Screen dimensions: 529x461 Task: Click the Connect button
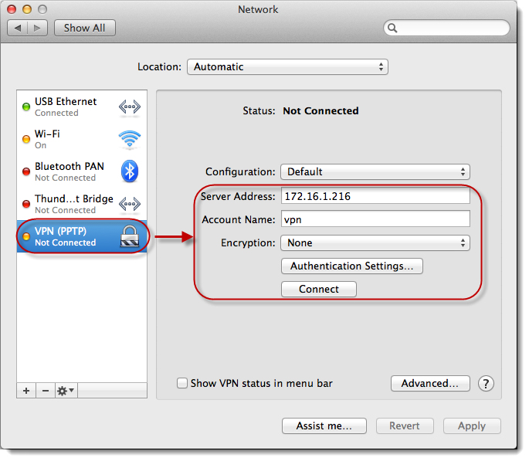coord(318,289)
